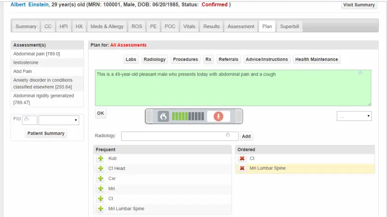
Task: Go to the HPI tab
Action: coord(64,26)
